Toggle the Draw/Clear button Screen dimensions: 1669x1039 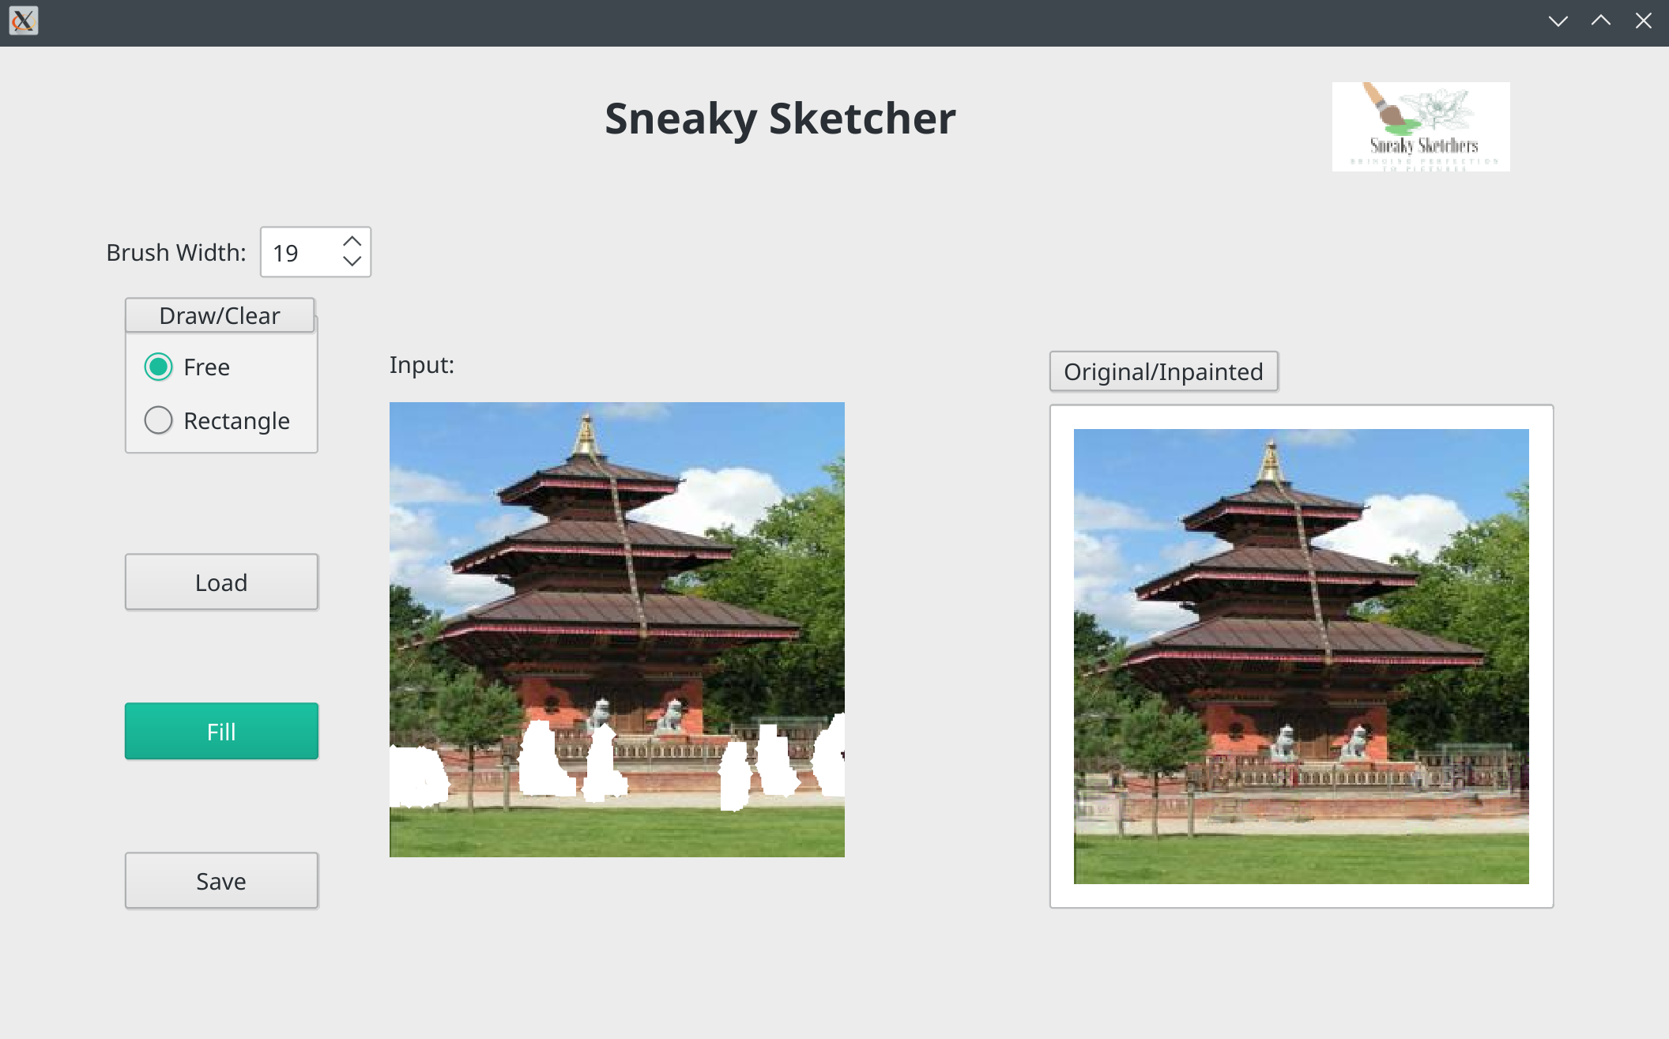click(220, 315)
